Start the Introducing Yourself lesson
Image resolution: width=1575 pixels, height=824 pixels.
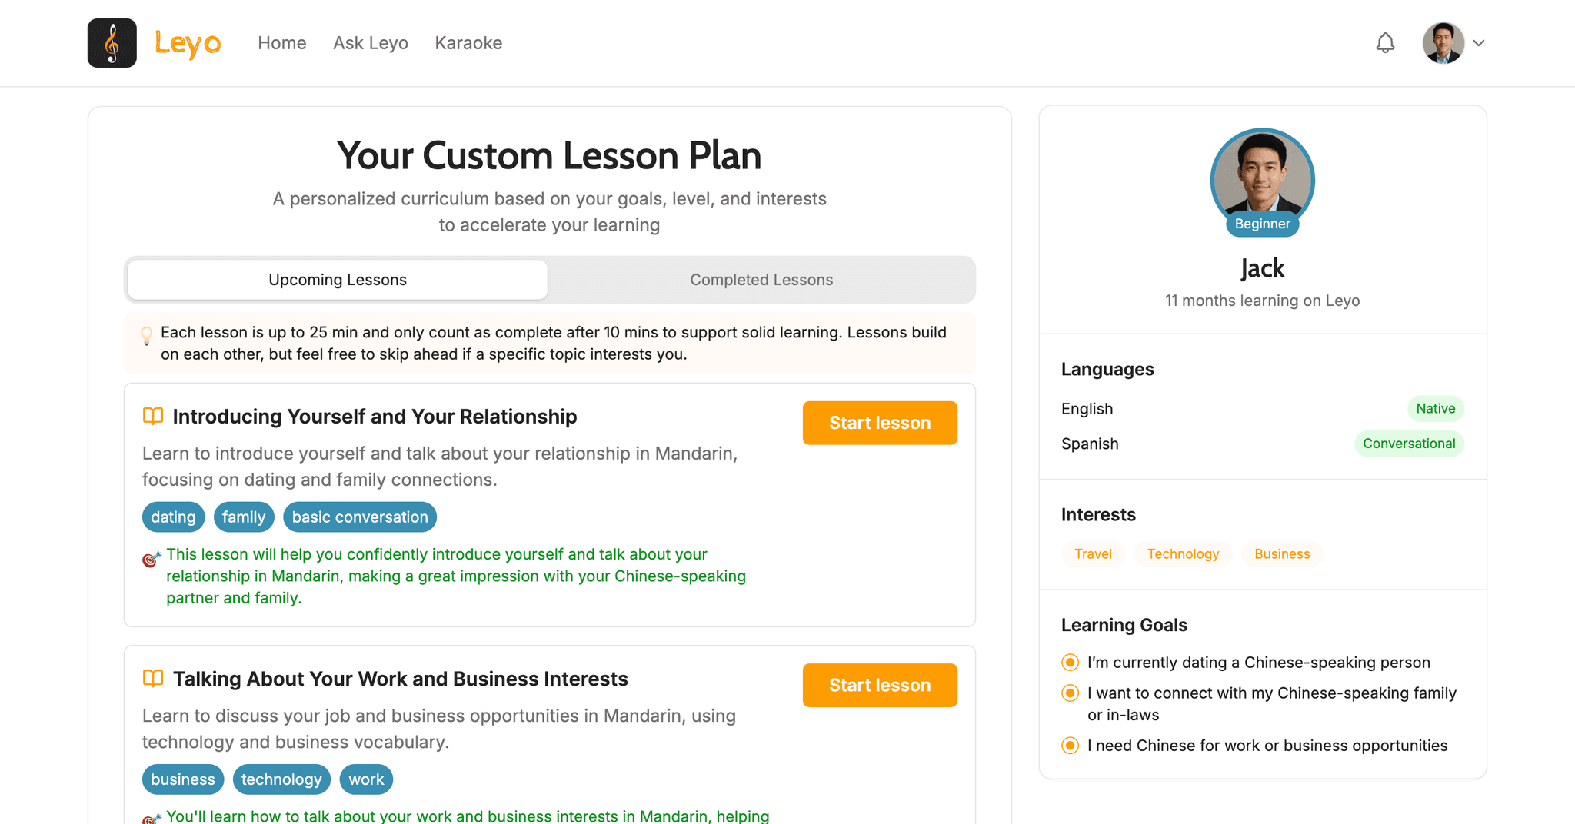point(879,423)
